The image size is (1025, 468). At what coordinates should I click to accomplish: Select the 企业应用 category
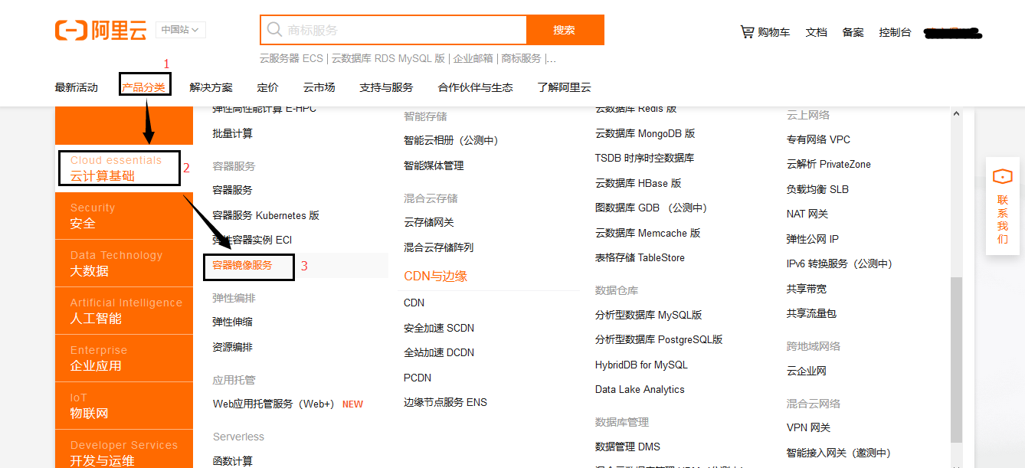[124, 358]
